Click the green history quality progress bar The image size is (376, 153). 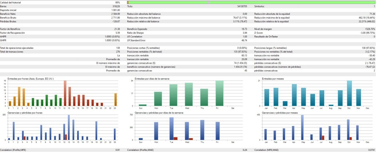pos(250,3)
